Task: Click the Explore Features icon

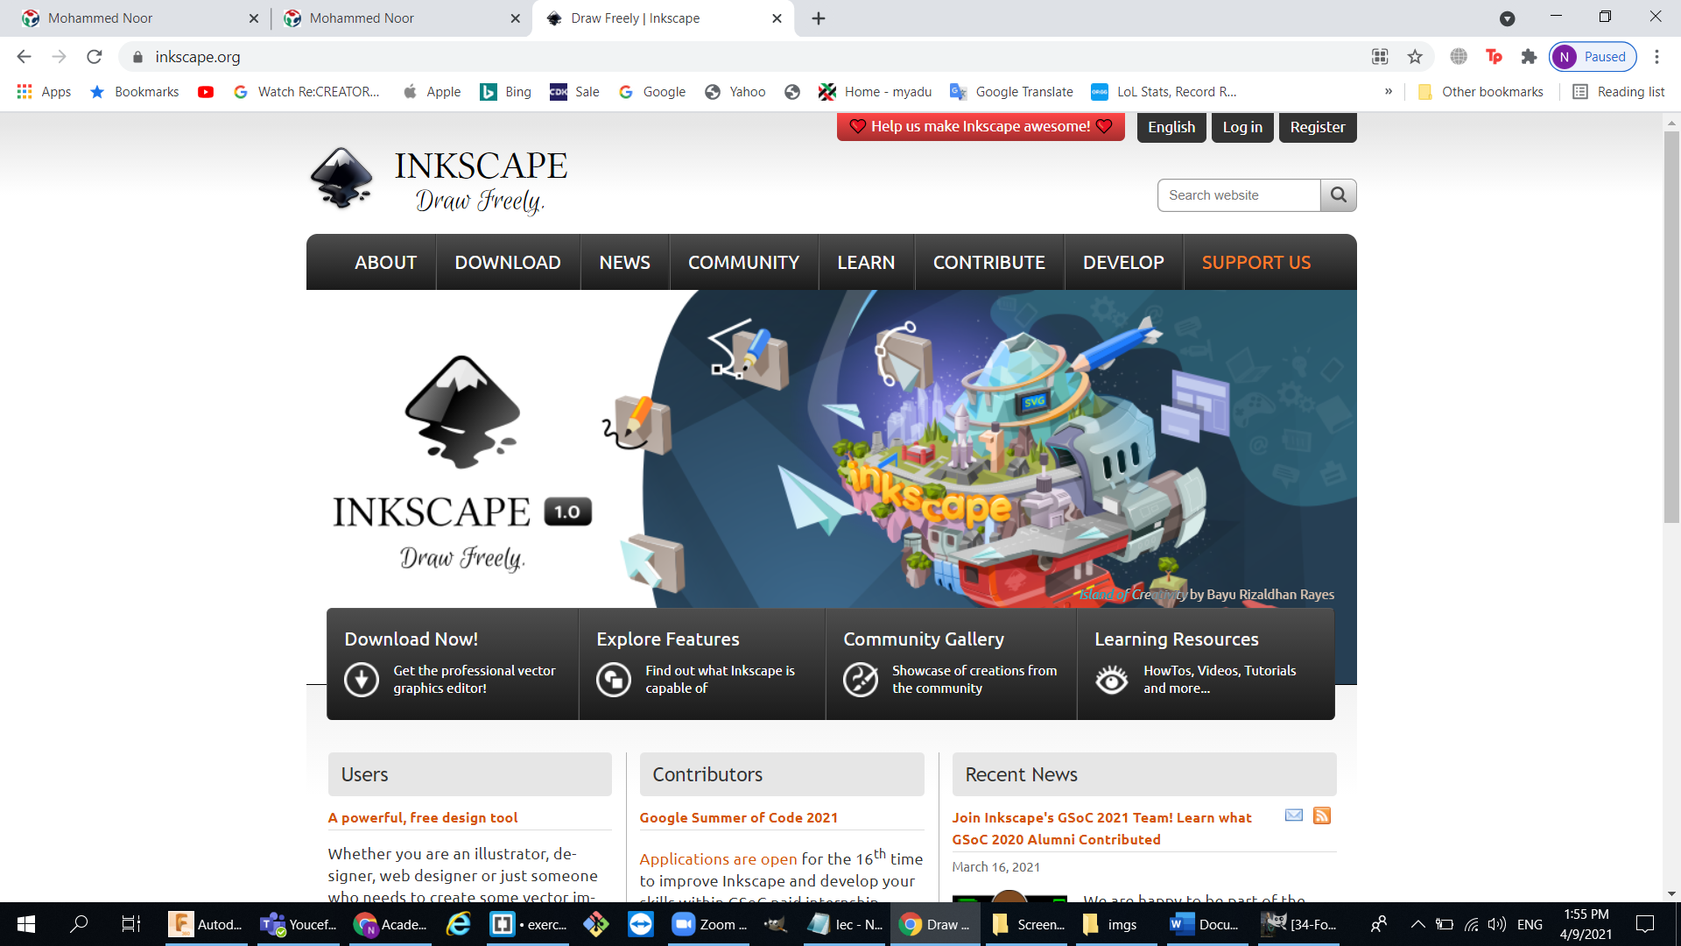Action: (x=613, y=679)
